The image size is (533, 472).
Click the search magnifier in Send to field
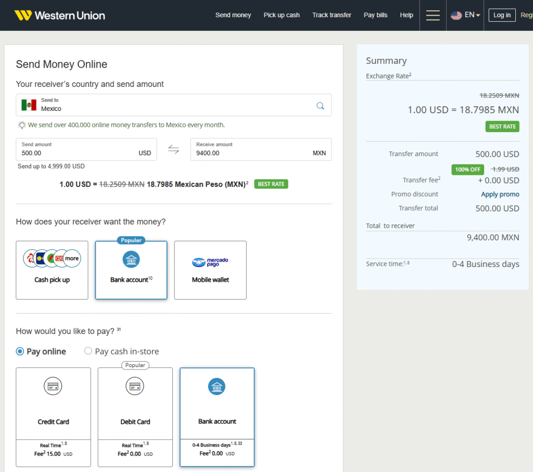click(320, 106)
